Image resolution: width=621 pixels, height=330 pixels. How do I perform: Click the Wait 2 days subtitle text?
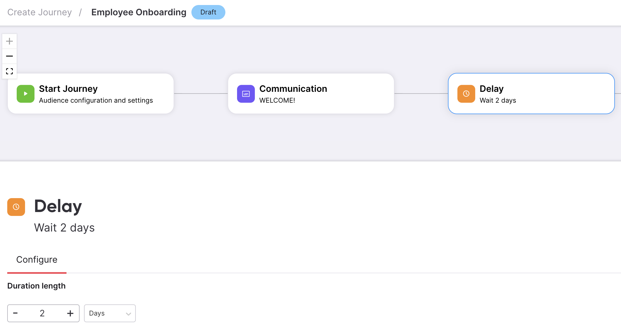click(65, 228)
